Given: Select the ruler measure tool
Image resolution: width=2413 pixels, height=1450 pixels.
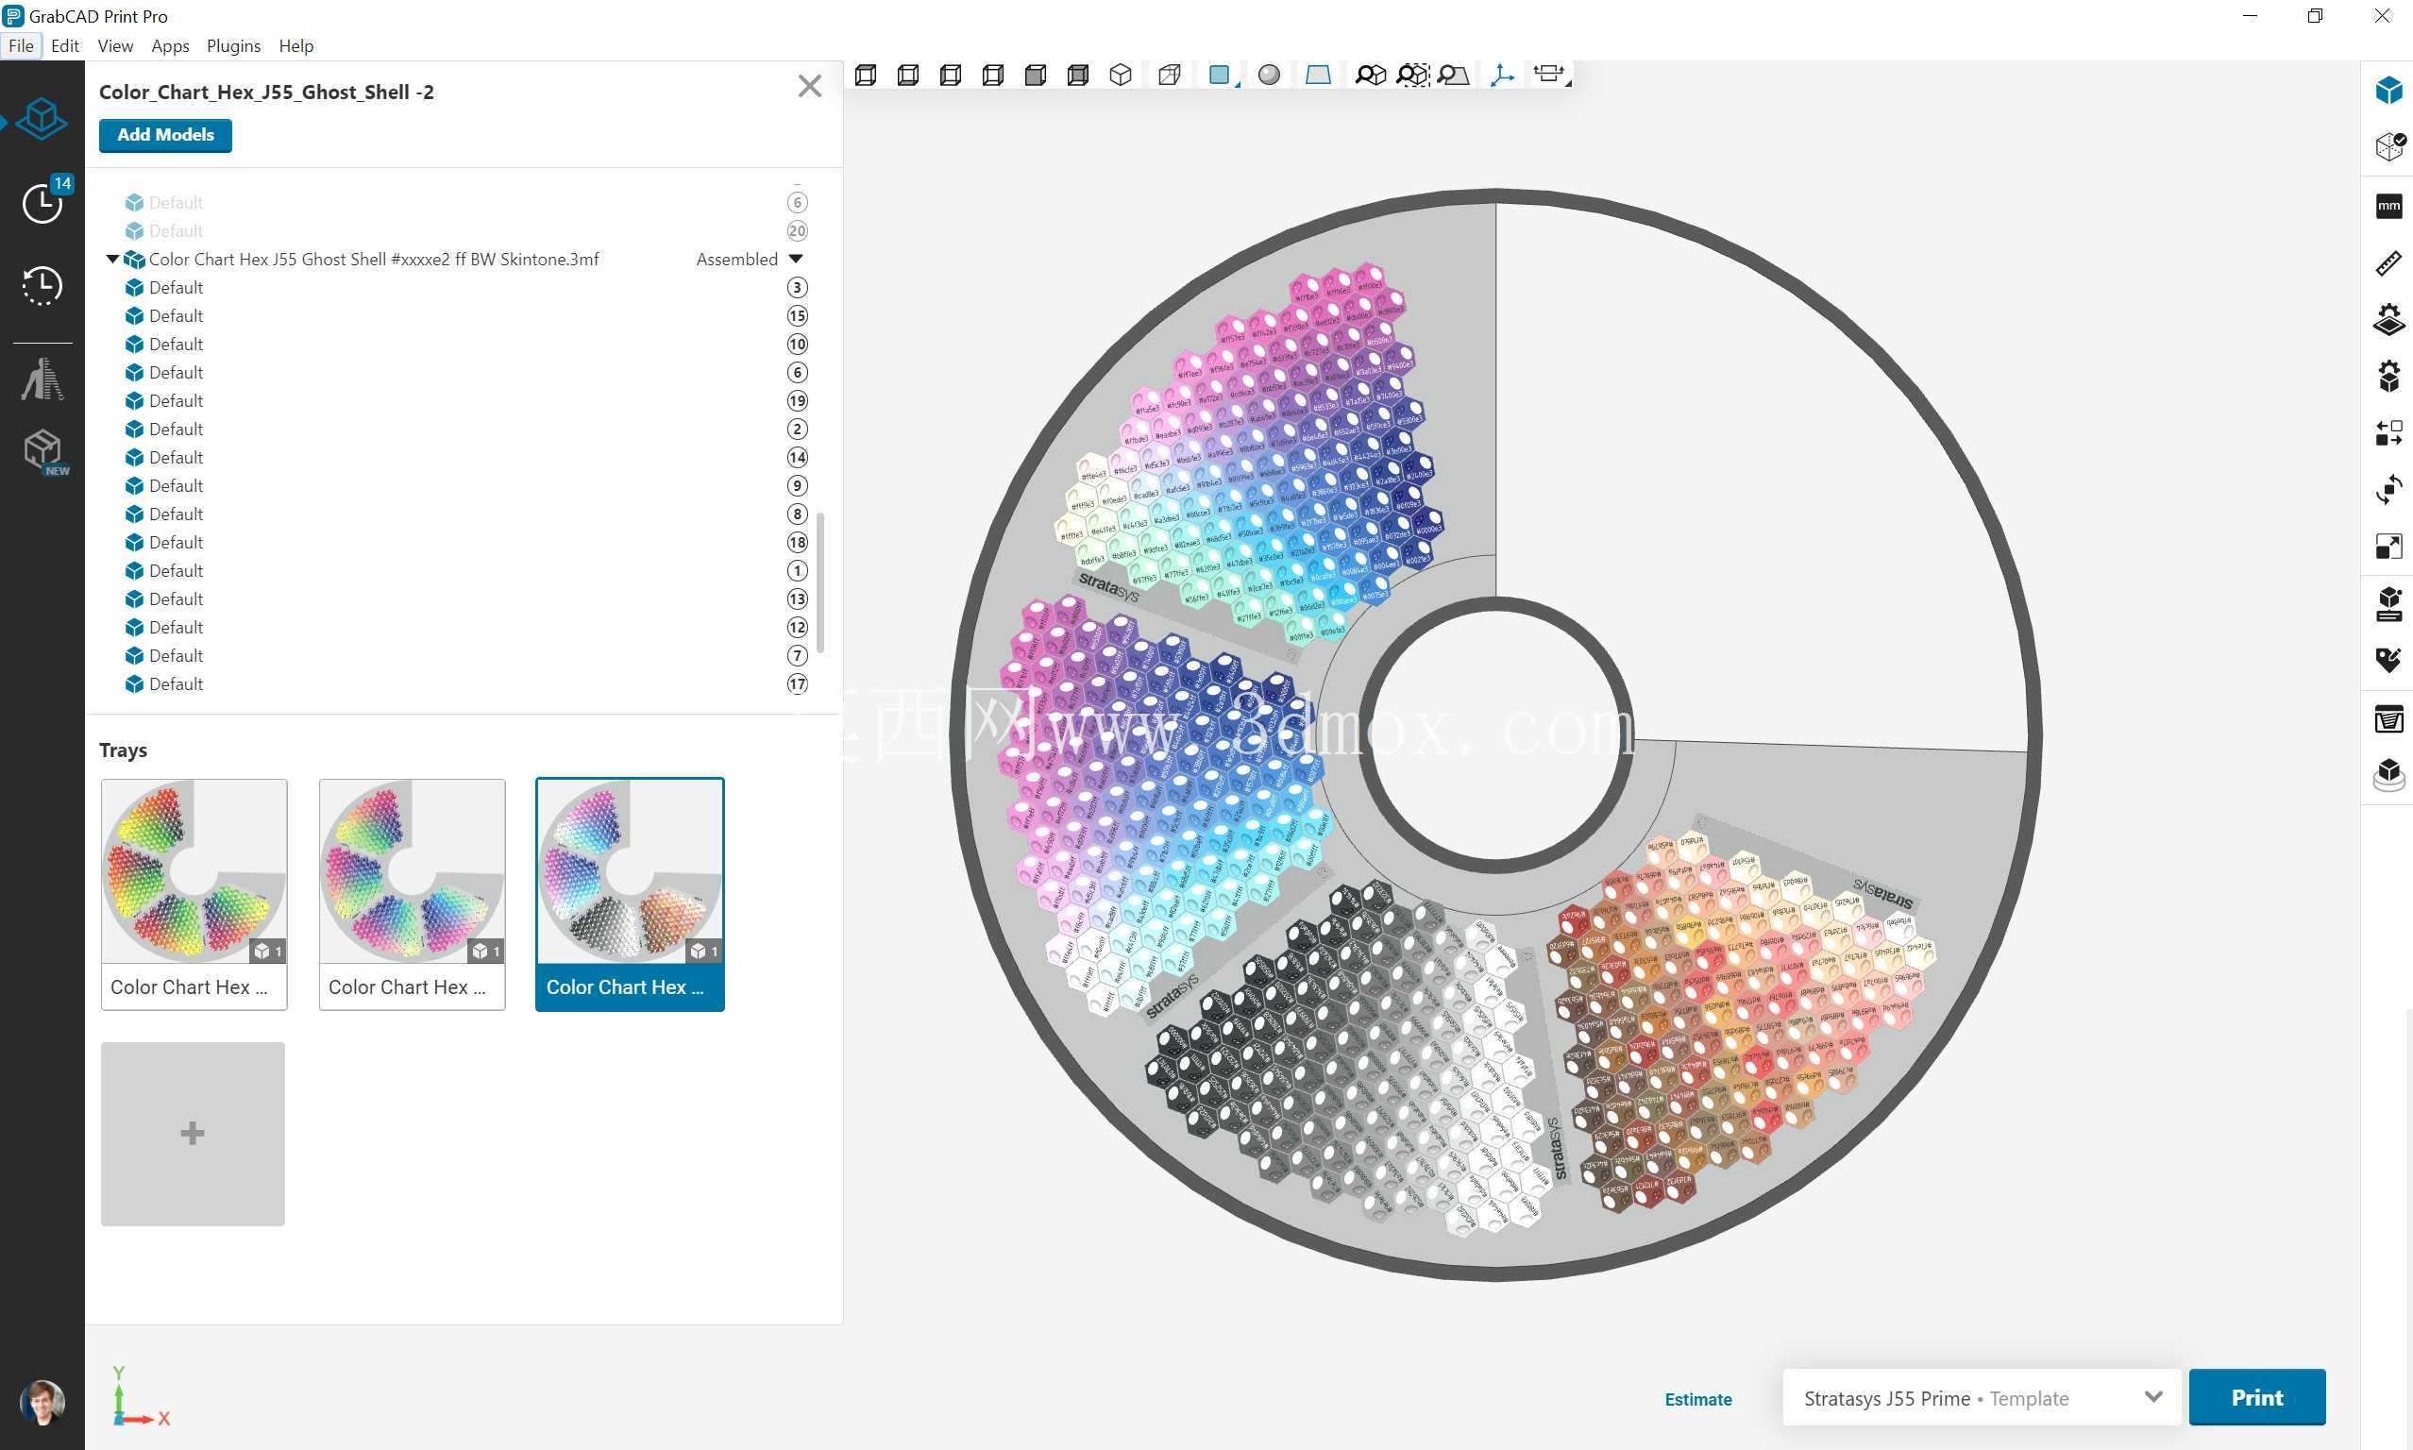Looking at the screenshot, I should point(2388,262).
